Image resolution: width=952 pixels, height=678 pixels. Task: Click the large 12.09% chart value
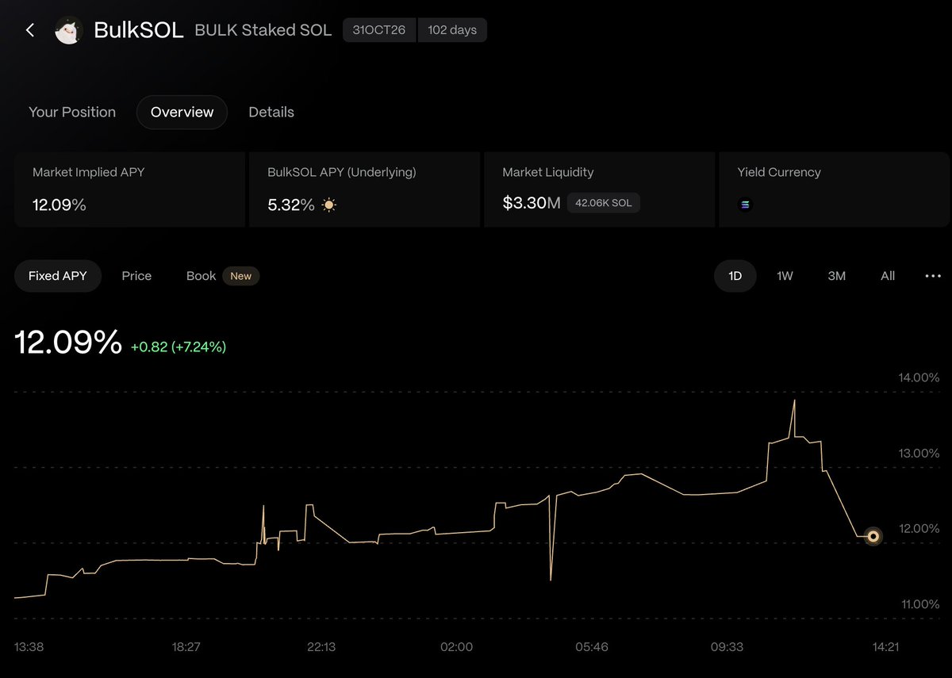coord(68,342)
